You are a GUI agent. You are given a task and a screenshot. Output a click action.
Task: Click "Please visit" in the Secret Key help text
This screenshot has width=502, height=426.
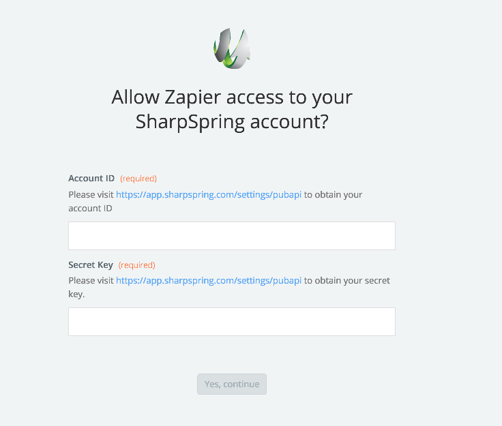point(91,281)
